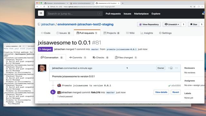Switch to the repository Issues tab
This screenshot has height=116, width=206.
63,33
